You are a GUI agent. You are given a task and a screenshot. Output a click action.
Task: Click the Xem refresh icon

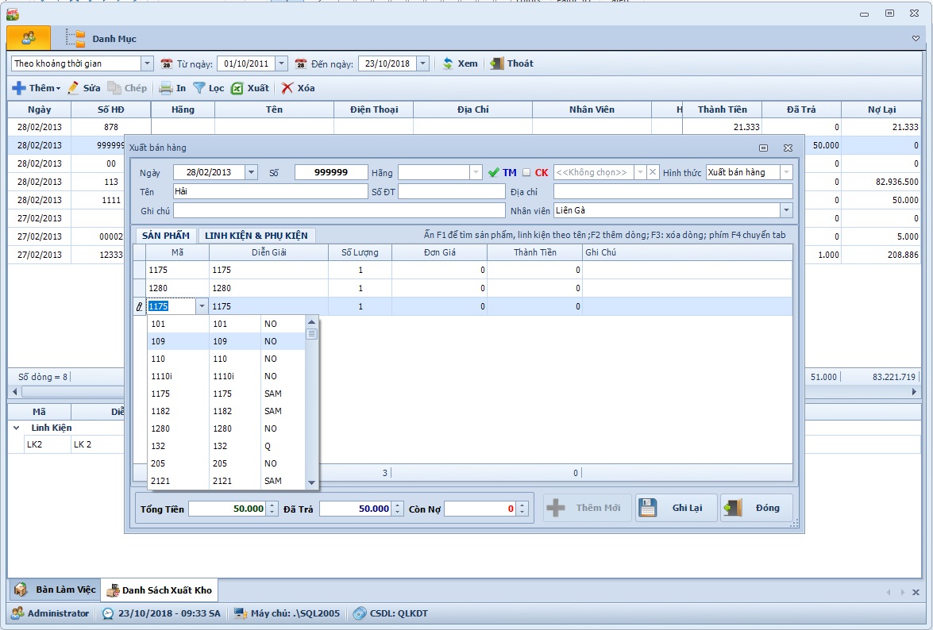click(x=448, y=63)
